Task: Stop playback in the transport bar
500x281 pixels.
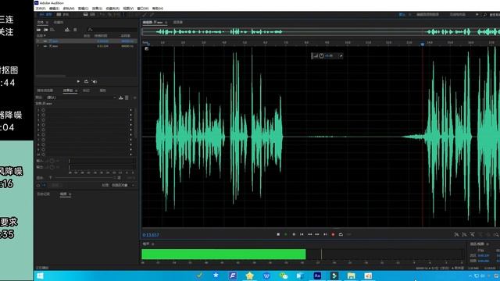Action: pos(278,234)
